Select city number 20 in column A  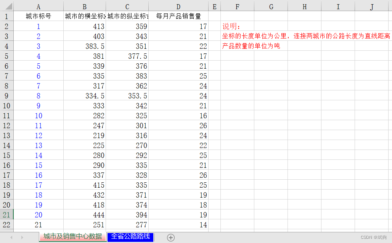[x=39, y=215]
